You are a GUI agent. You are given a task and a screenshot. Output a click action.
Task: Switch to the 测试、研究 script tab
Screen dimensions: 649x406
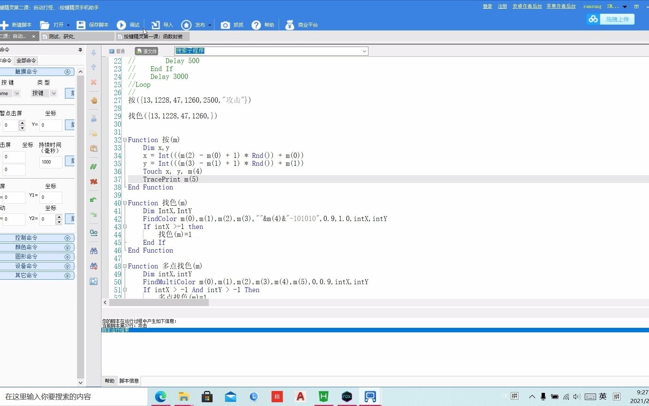(77, 36)
